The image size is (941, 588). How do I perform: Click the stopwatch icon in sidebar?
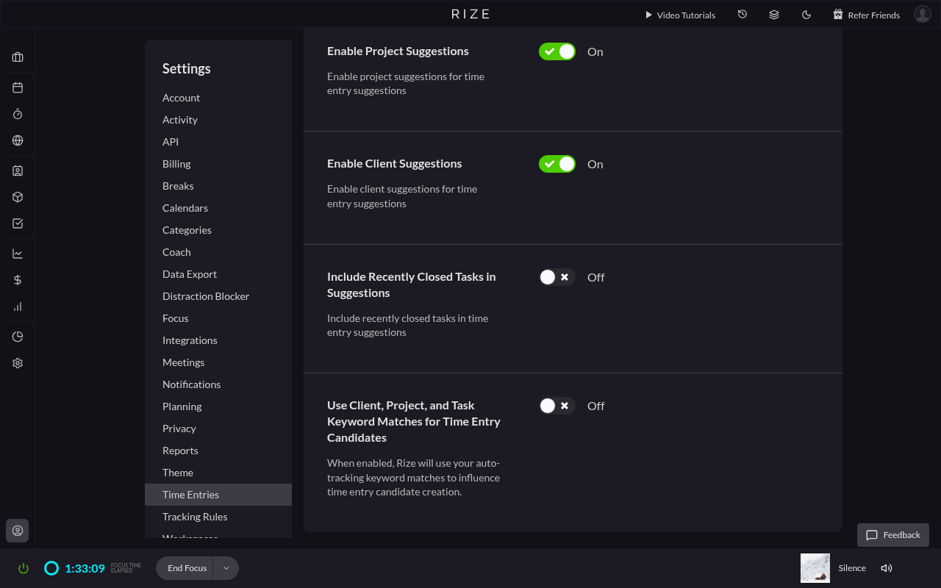(x=18, y=114)
